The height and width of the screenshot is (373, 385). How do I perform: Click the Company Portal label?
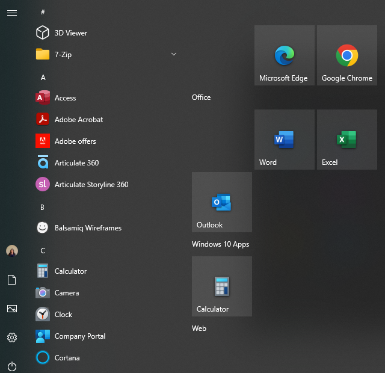coord(80,336)
